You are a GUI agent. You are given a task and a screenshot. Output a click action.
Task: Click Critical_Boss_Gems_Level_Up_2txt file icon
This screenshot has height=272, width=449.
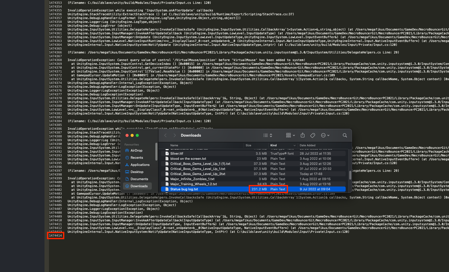167,174
